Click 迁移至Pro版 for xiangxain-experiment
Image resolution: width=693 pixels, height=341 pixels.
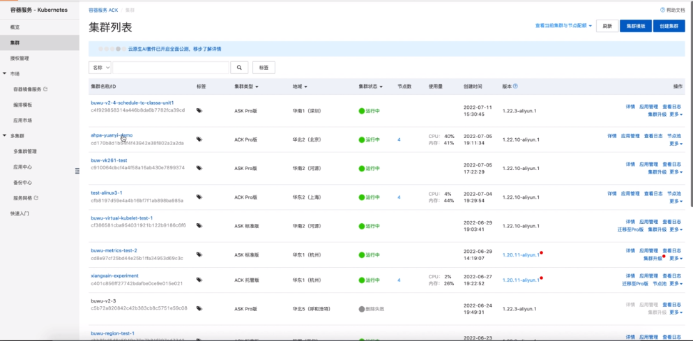634,284
